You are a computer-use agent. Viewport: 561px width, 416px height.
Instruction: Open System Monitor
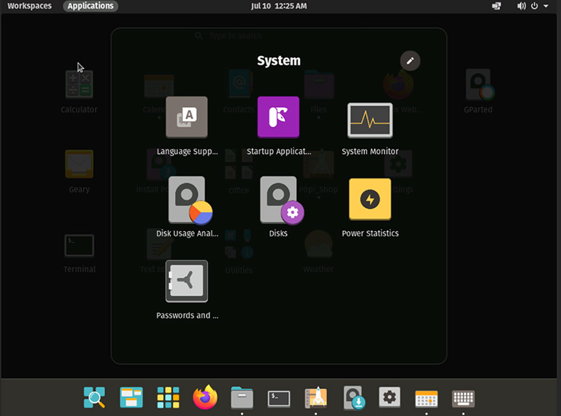click(x=370, y=120)
